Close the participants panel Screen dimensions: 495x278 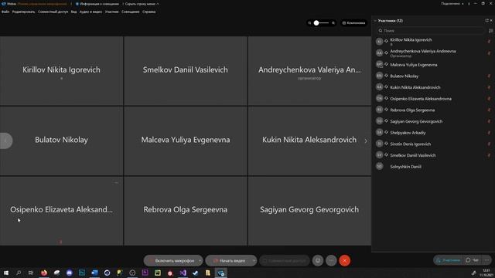tap(491, 21)
